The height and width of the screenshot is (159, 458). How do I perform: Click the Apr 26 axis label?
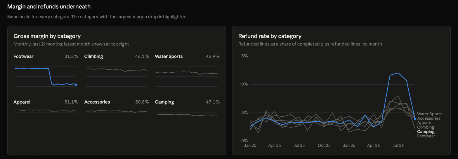[x=374, y=145]
